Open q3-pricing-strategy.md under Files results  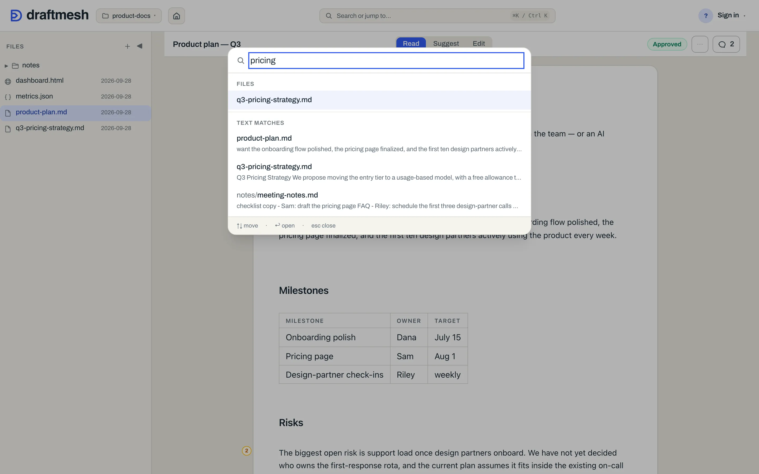coord(379,100)
